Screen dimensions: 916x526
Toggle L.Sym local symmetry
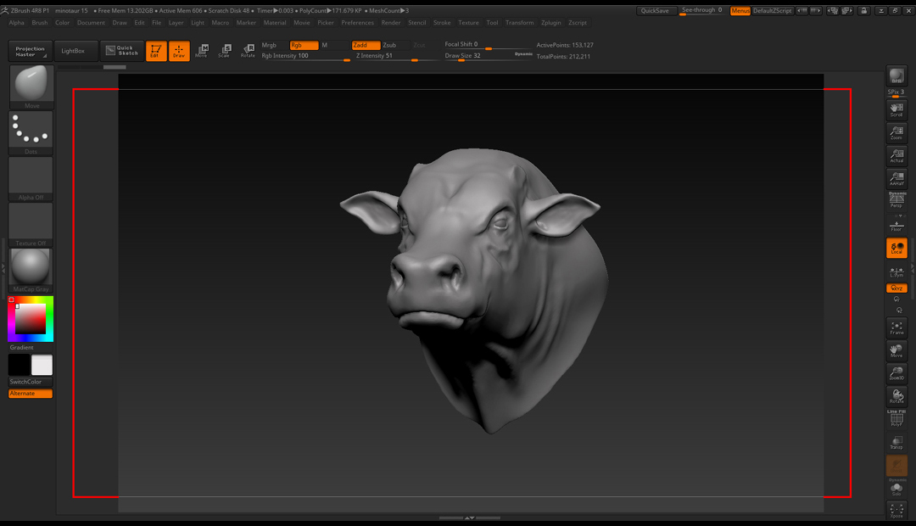896,271
